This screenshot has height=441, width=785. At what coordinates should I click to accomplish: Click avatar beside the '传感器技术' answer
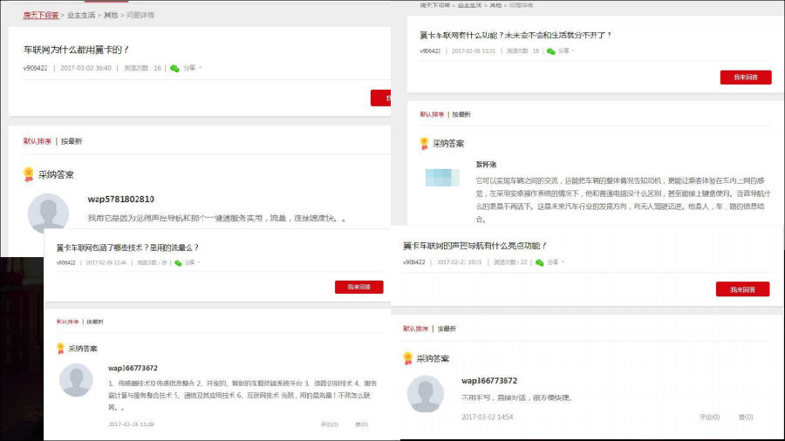(76, 381)
